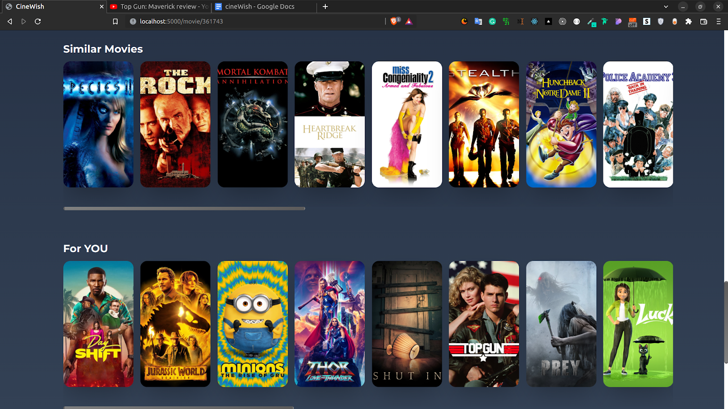Click the Notion-style N extension icon
Screen dimensions: 728x409
point(521,21)
